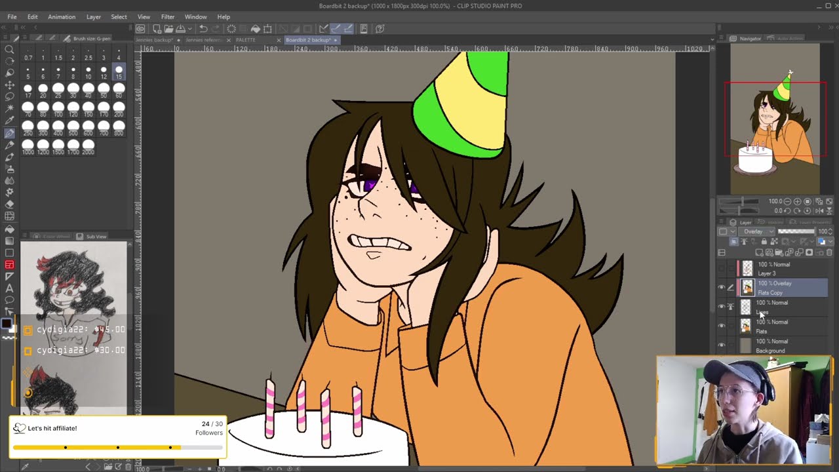Image resolution: width=839 pixels, height=472 pixels.
Task: Click the Clear/loading spinner icon in command bar
Action: click(x=231, y=29)
